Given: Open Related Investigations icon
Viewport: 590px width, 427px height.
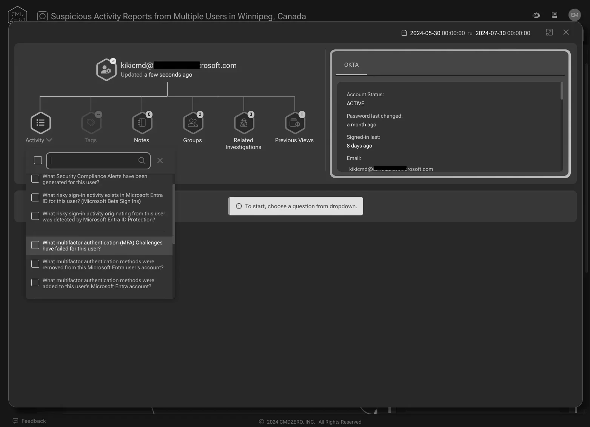Looking at the screenshot, I should click(x=244, y=123).
